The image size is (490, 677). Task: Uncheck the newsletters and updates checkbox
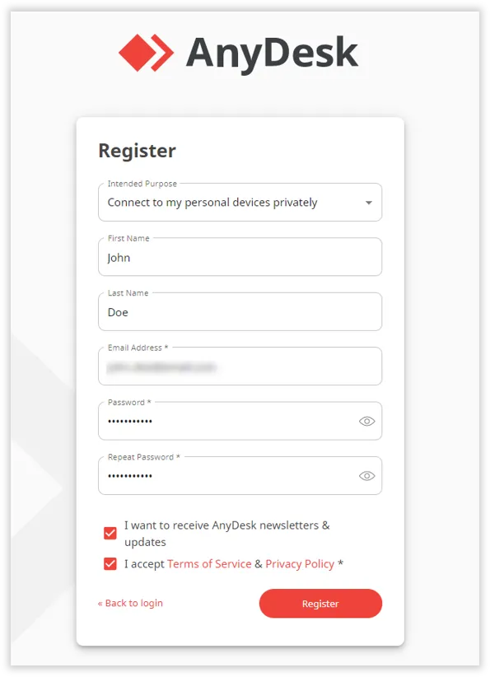(x=110, y=533)
